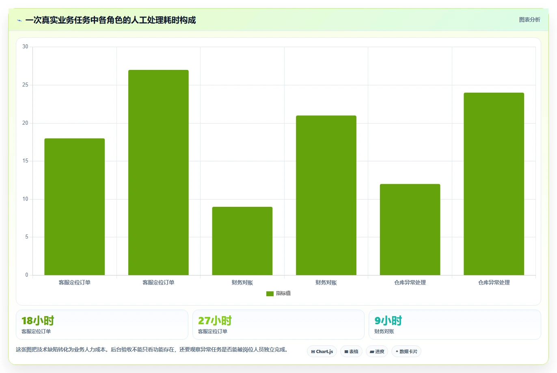The width and height of the screenshot is (557, 373).
Task: Open the 18小时 stat card
Action: click(102, 325)
